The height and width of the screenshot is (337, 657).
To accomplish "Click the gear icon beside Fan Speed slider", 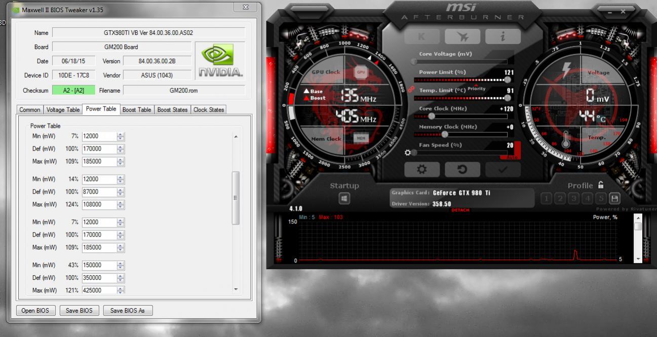I will click(x=408, y=153).
